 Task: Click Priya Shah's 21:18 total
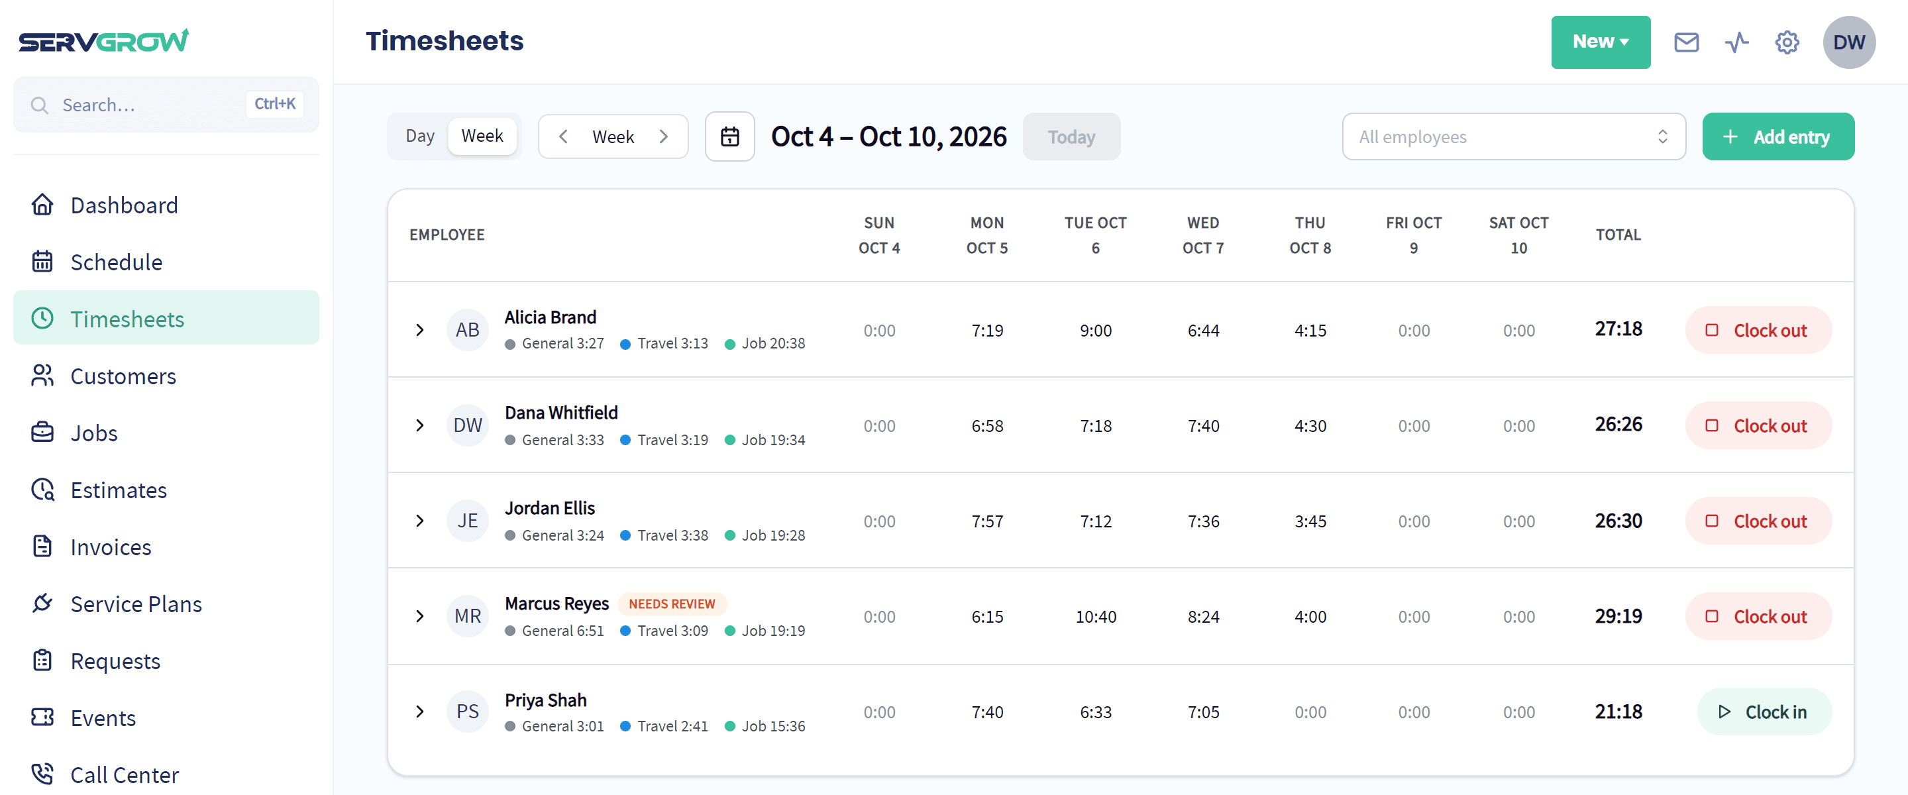tap(1618, 712)
